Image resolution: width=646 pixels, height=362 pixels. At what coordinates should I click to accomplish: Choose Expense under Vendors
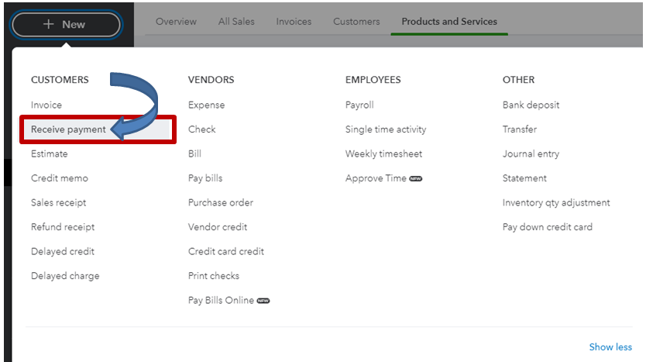(x=206, y=105)
